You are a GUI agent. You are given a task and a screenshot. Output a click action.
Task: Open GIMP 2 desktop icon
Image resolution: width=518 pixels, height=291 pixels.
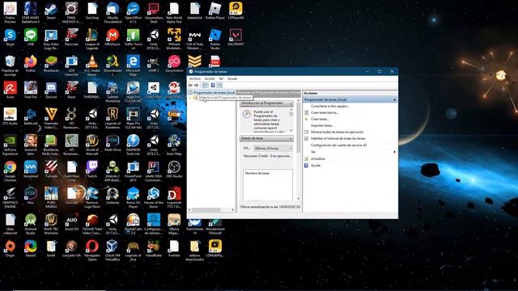154,64
